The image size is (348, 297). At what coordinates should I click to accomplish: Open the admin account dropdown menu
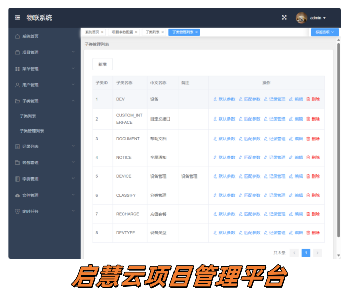click(x=318, y=18)
